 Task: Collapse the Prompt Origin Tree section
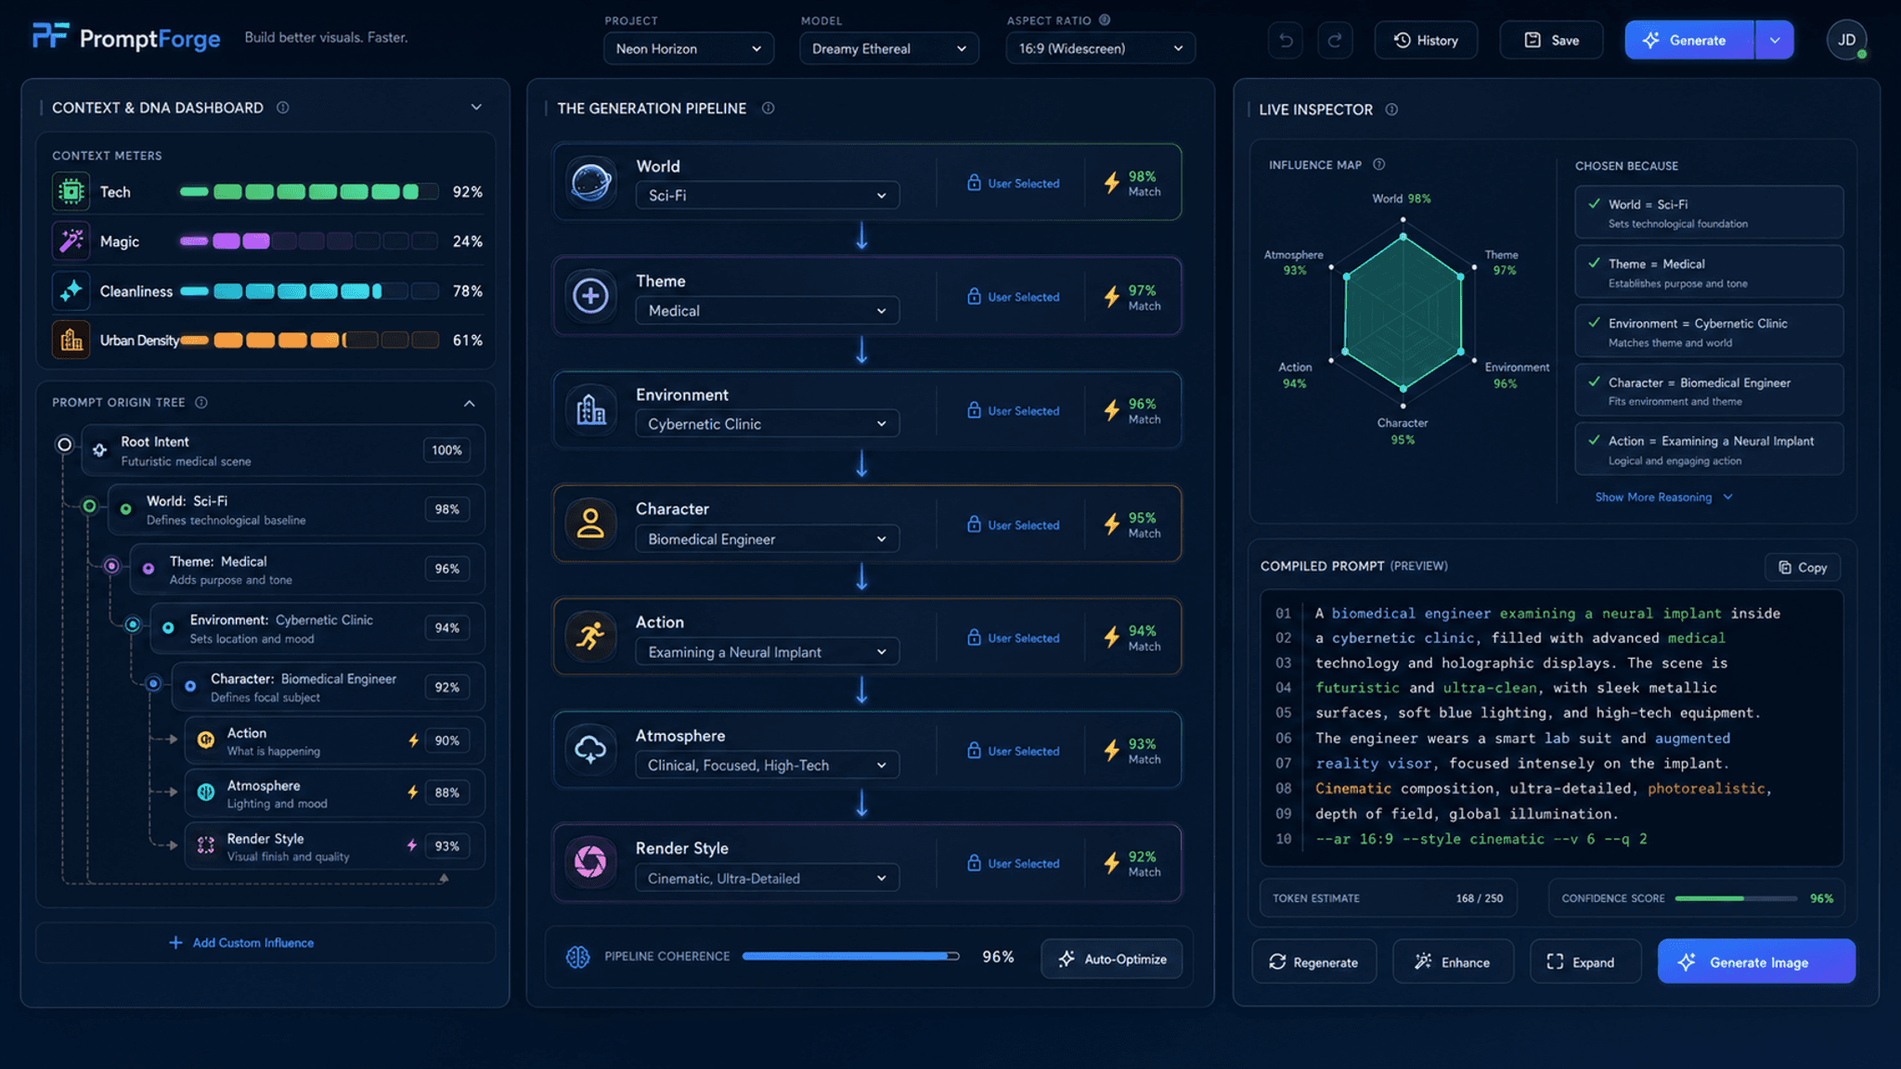(469, 403)
